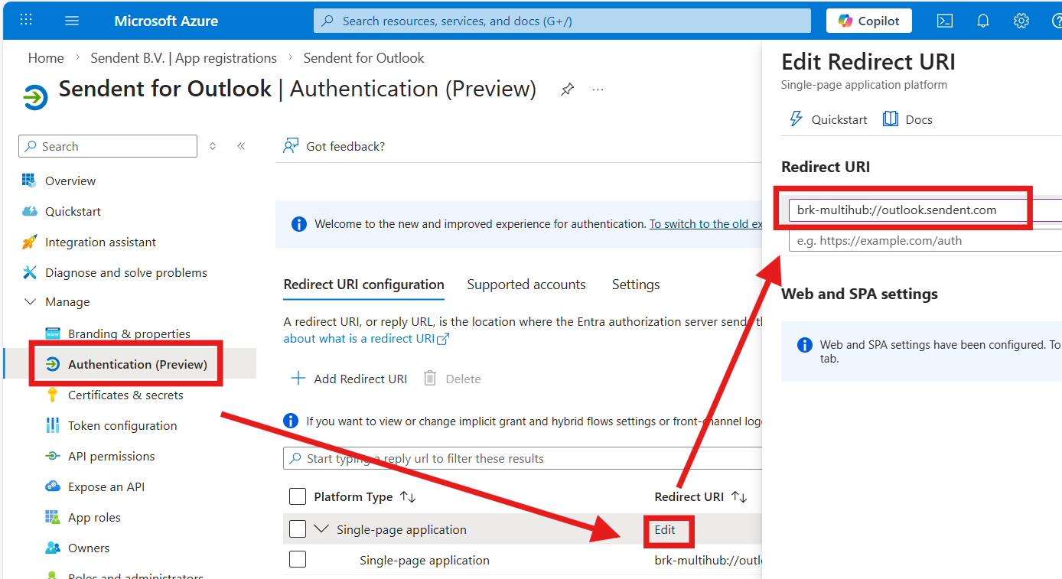Click the Quickstart lightning icon in panel

796,119
